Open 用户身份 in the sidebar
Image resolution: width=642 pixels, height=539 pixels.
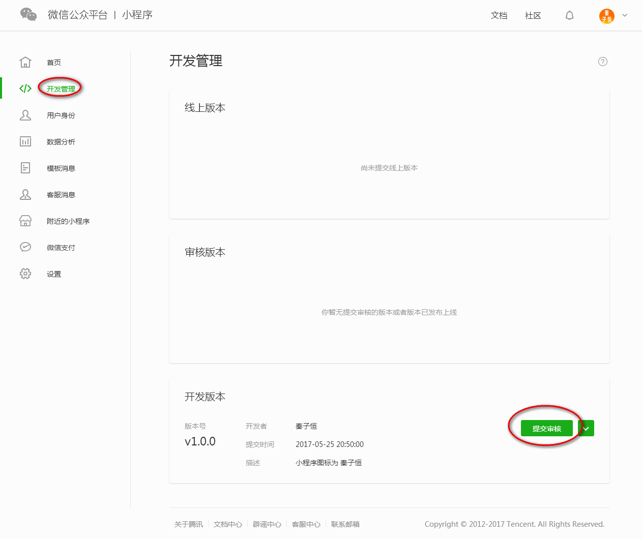click(x=61, y=115)
